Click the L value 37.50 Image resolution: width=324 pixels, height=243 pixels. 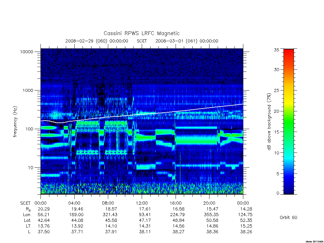click(44, 232)
